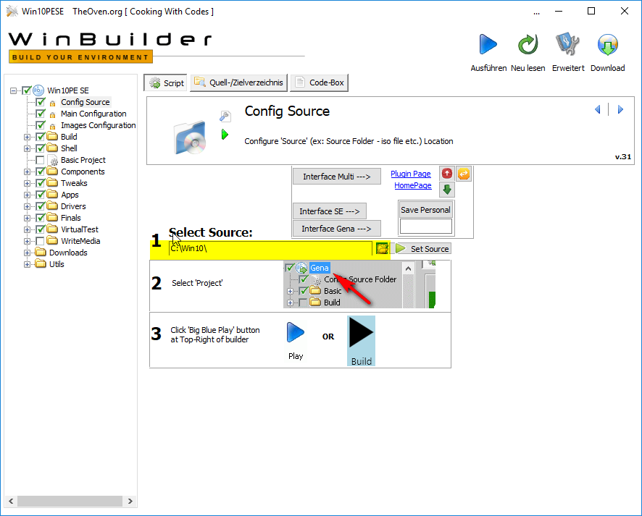The height and width of the screenshot is (516, 642).
Task: Uncheck the Images Configuration checkbox
Action: [40, 124]
